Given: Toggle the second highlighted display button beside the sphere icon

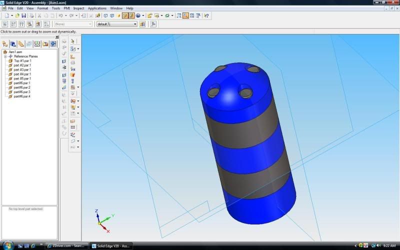Looking at the screenshot, I should click(131, 15).
